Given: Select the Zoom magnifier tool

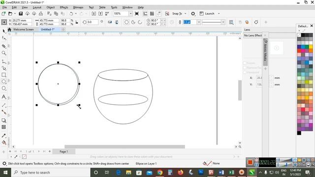Looking at the screenshot, I should click(x=3, y=53).
